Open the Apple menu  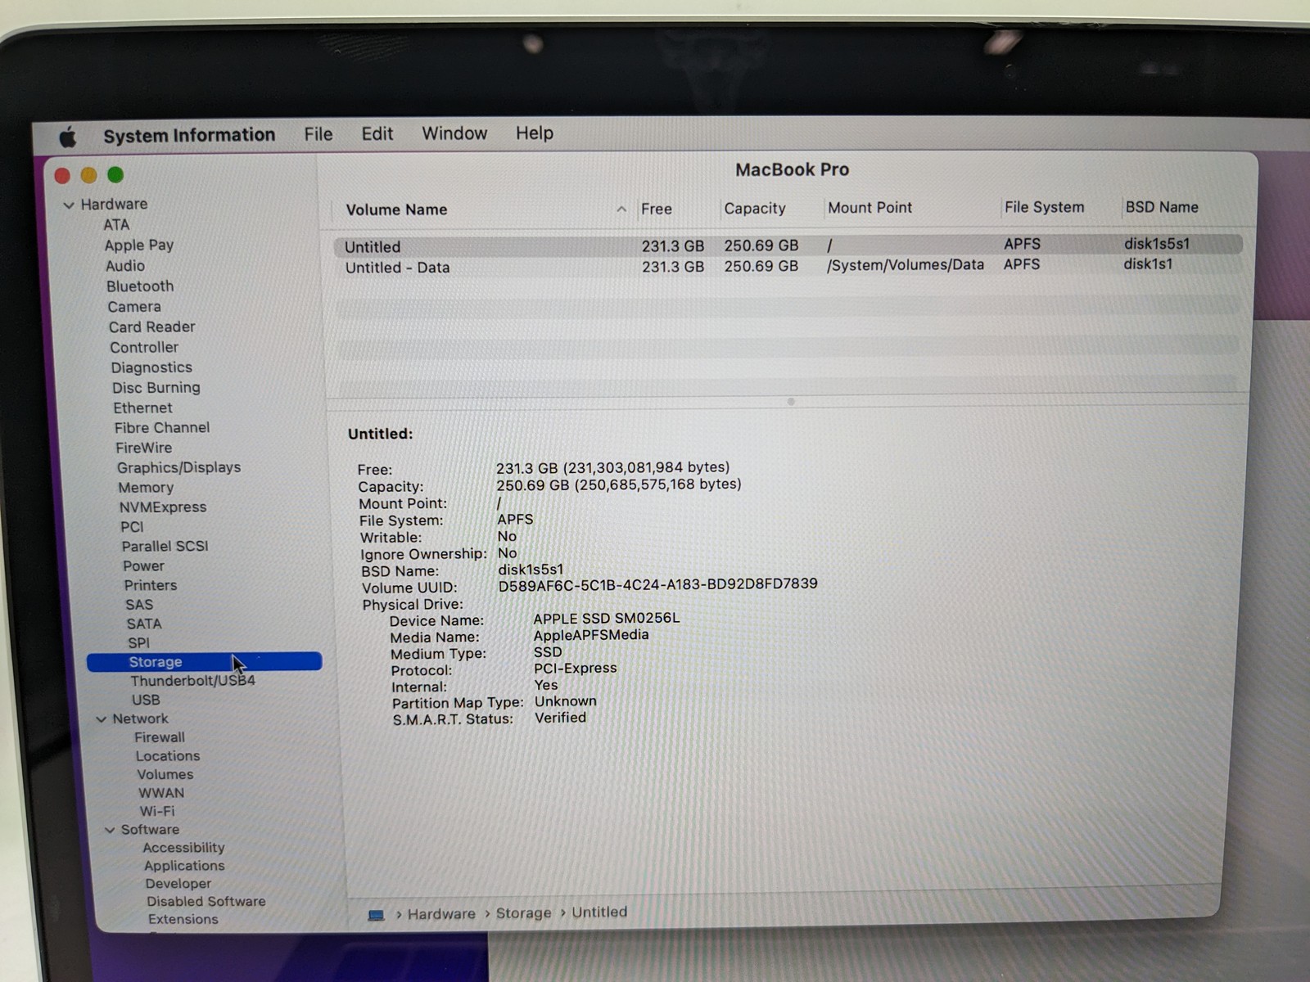(68, 137)
